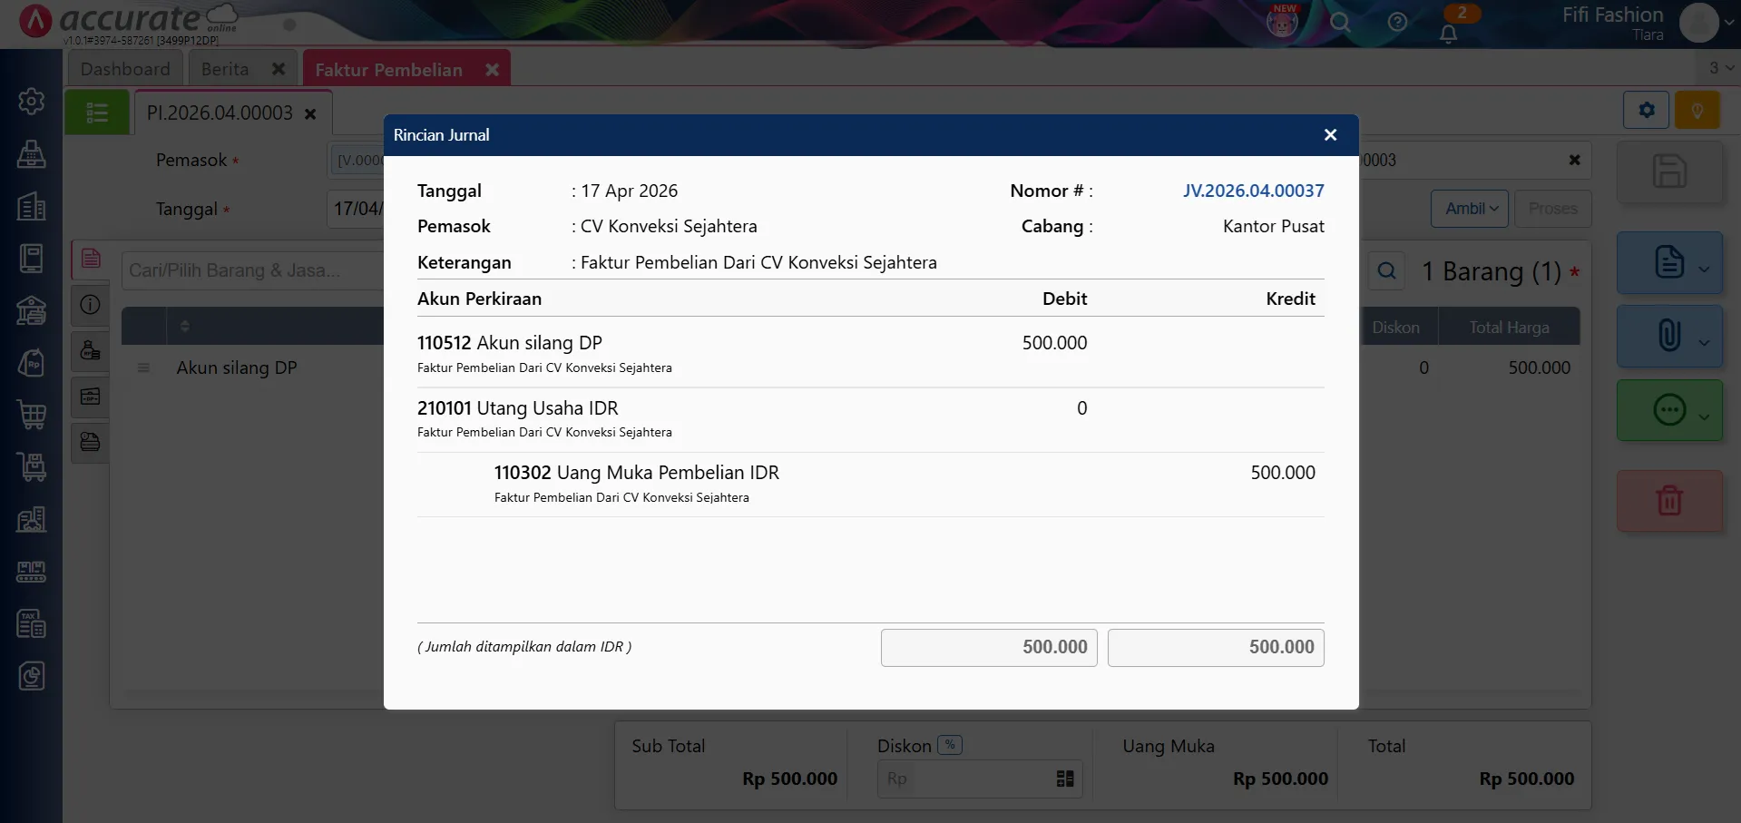Toggle the Diskon percent switch

click(x=950, y=745)
